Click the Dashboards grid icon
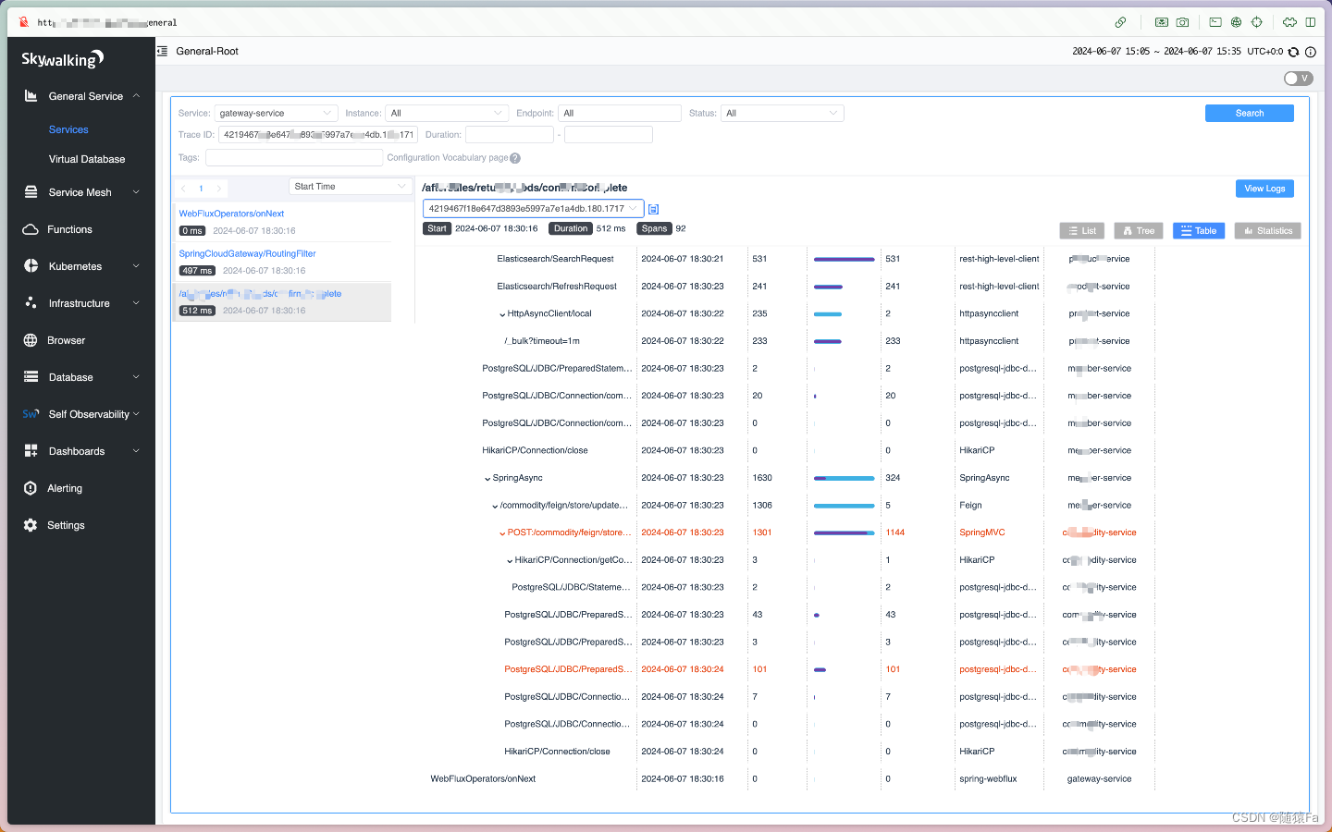The width and height of the screenshot is (1332, 832). click(31, 451)
